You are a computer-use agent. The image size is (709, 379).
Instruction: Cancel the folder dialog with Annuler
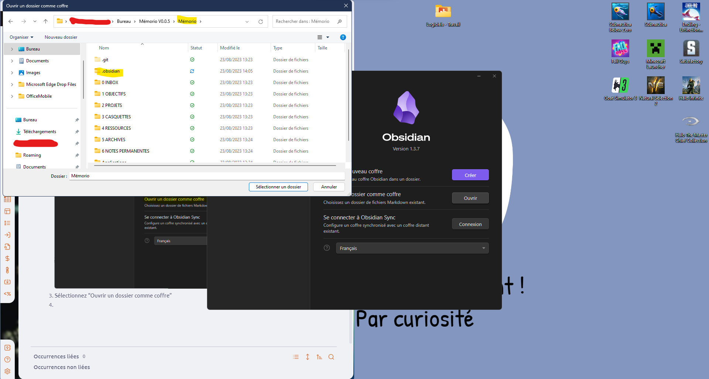[329, 187]
